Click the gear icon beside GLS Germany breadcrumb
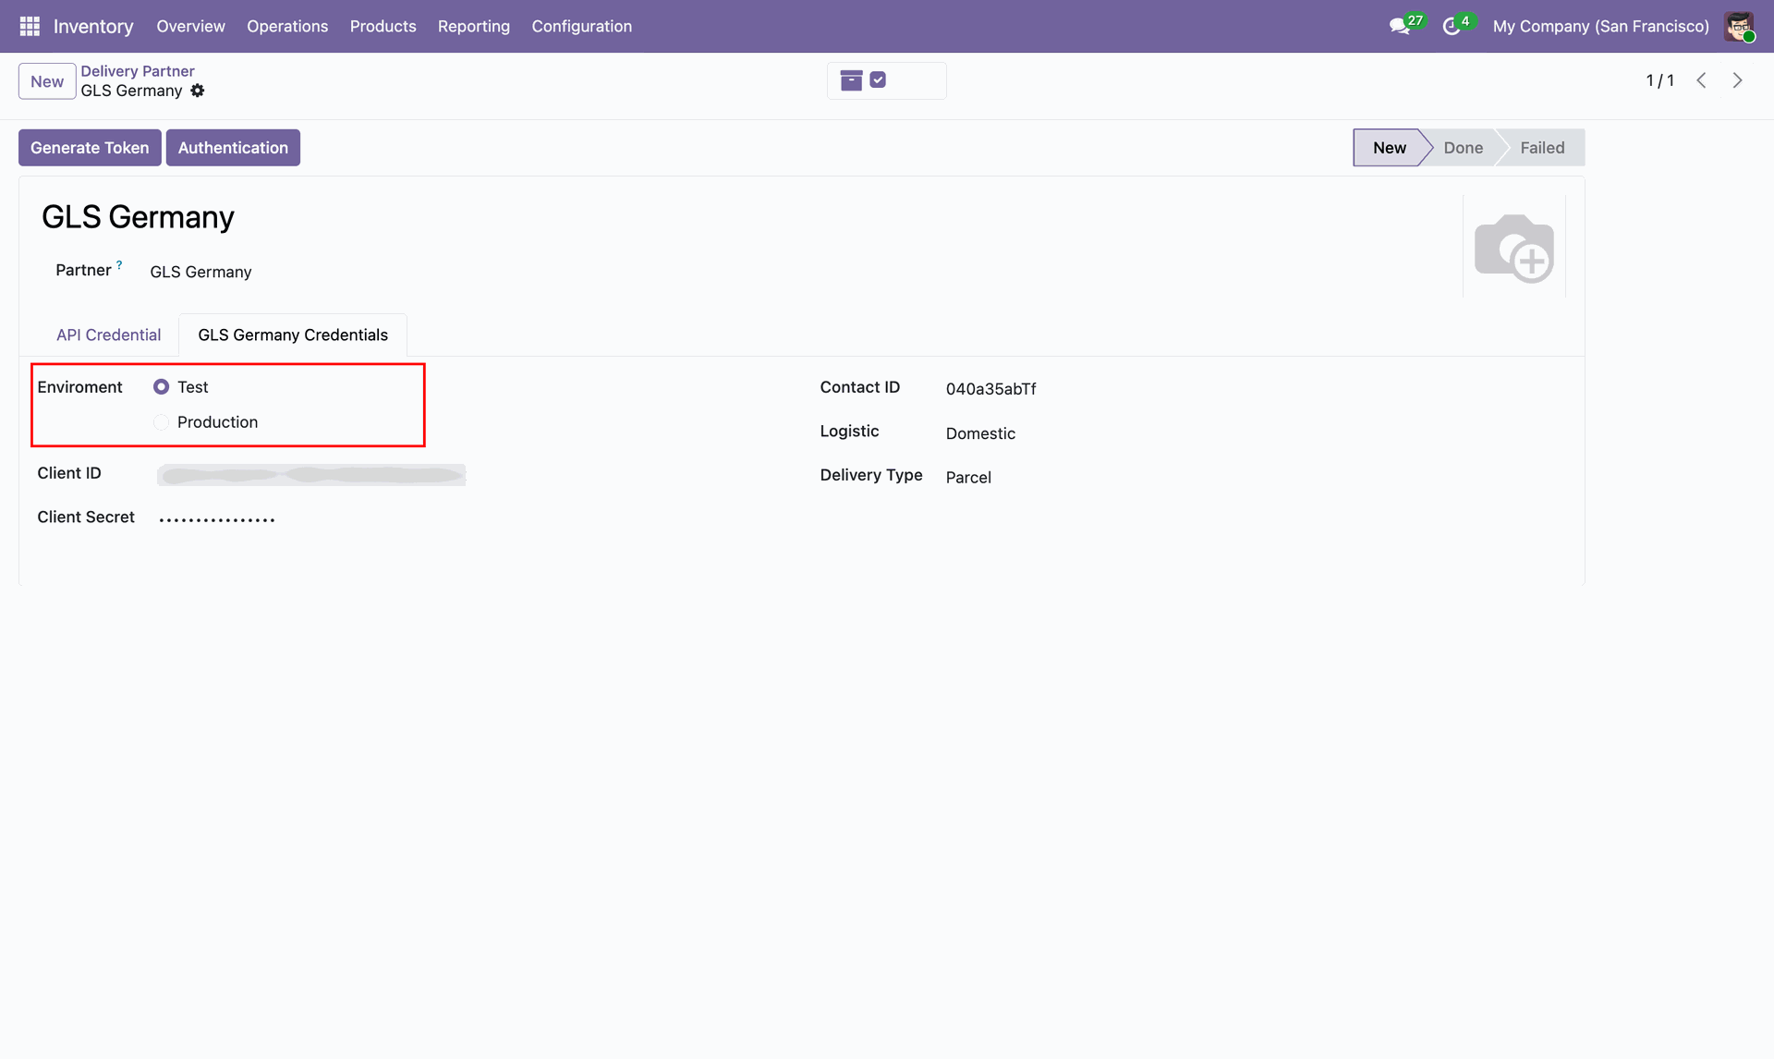The image size is (1774, 1059). pyautogui.click(x=198, y=91)
